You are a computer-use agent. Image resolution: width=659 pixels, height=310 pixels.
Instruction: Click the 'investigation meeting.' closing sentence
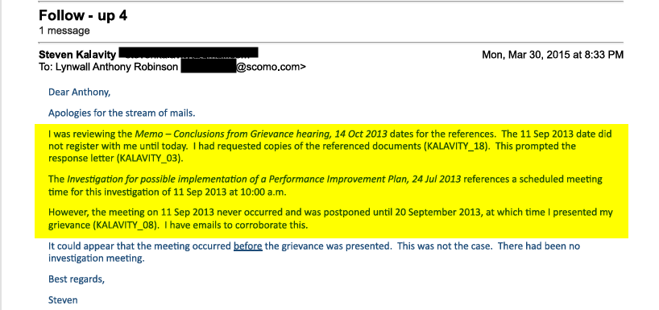pos(96,258)
